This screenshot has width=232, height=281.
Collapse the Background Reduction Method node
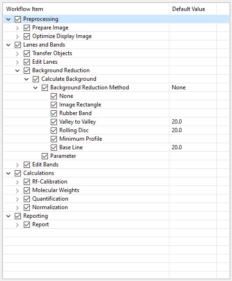tap(36, 88)
